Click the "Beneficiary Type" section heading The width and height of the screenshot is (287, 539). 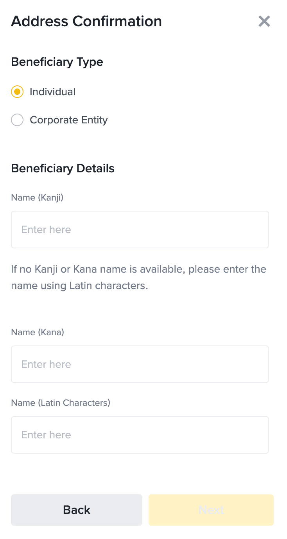(x=57, y=62)
